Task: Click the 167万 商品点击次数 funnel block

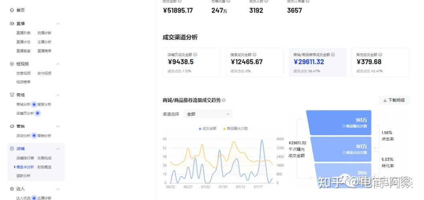Action: 340,149
